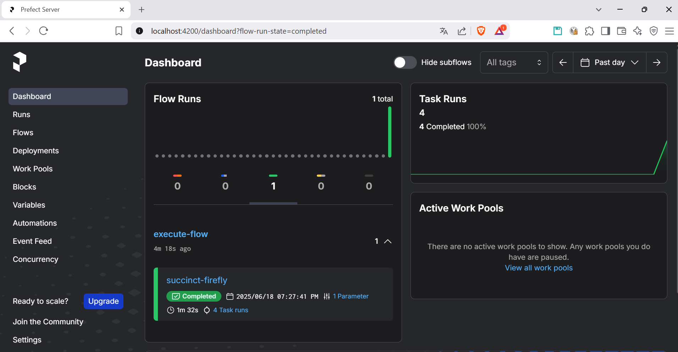Click the Upgrade button
This screenshot has height=352, width=678.
click(104, 301)
